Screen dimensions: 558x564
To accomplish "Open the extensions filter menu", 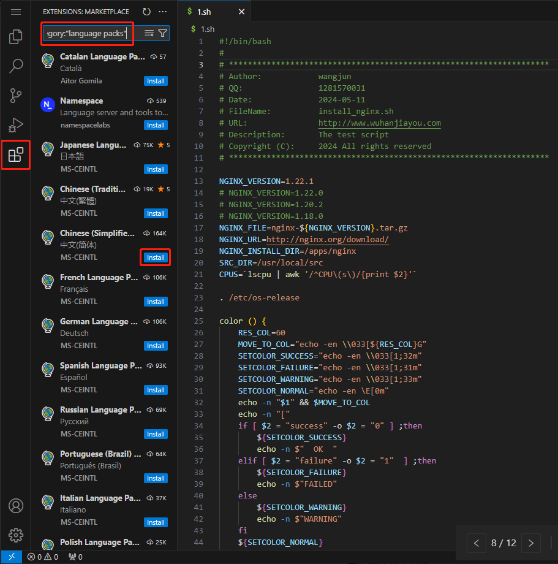I will (x=163, y=34).
